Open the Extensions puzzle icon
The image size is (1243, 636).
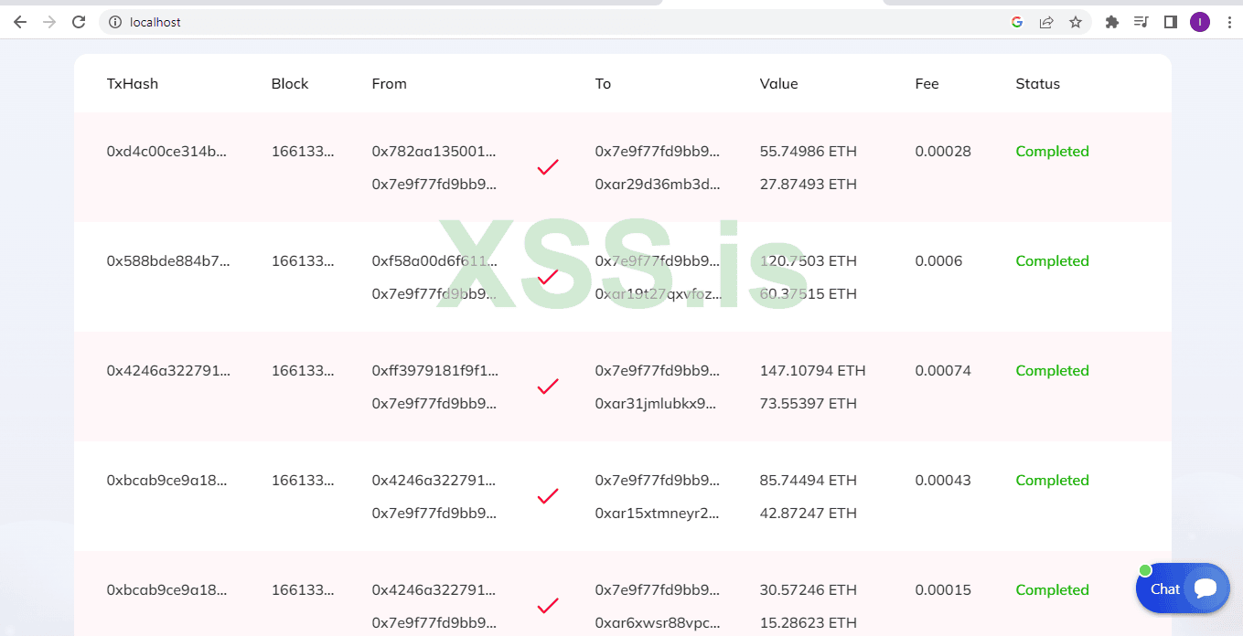click(1112, 22)
